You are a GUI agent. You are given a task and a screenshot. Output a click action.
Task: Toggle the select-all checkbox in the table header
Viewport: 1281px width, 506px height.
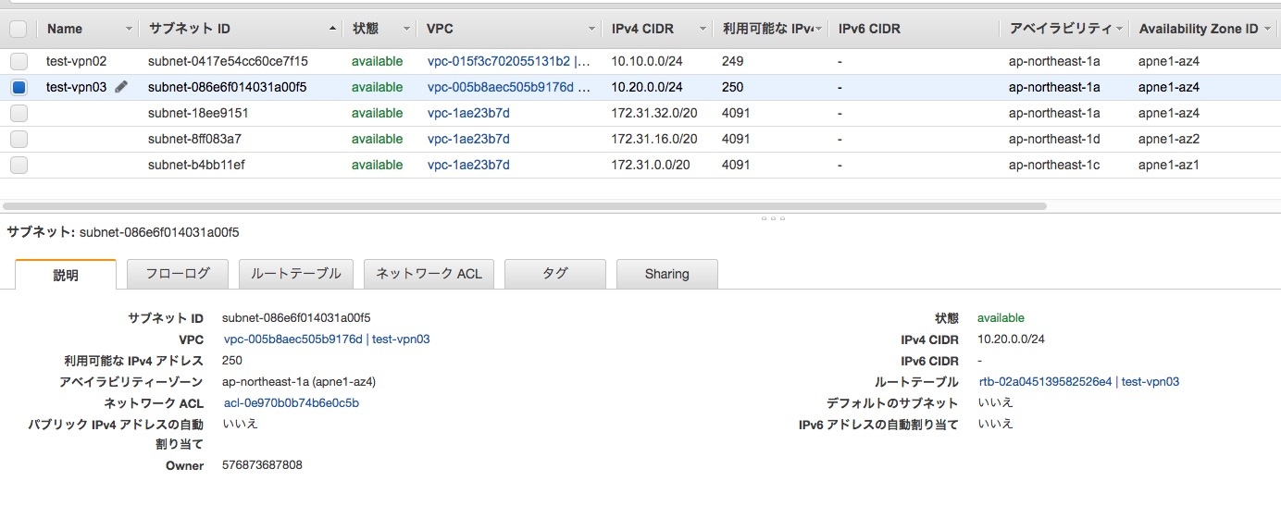(19, 30)
